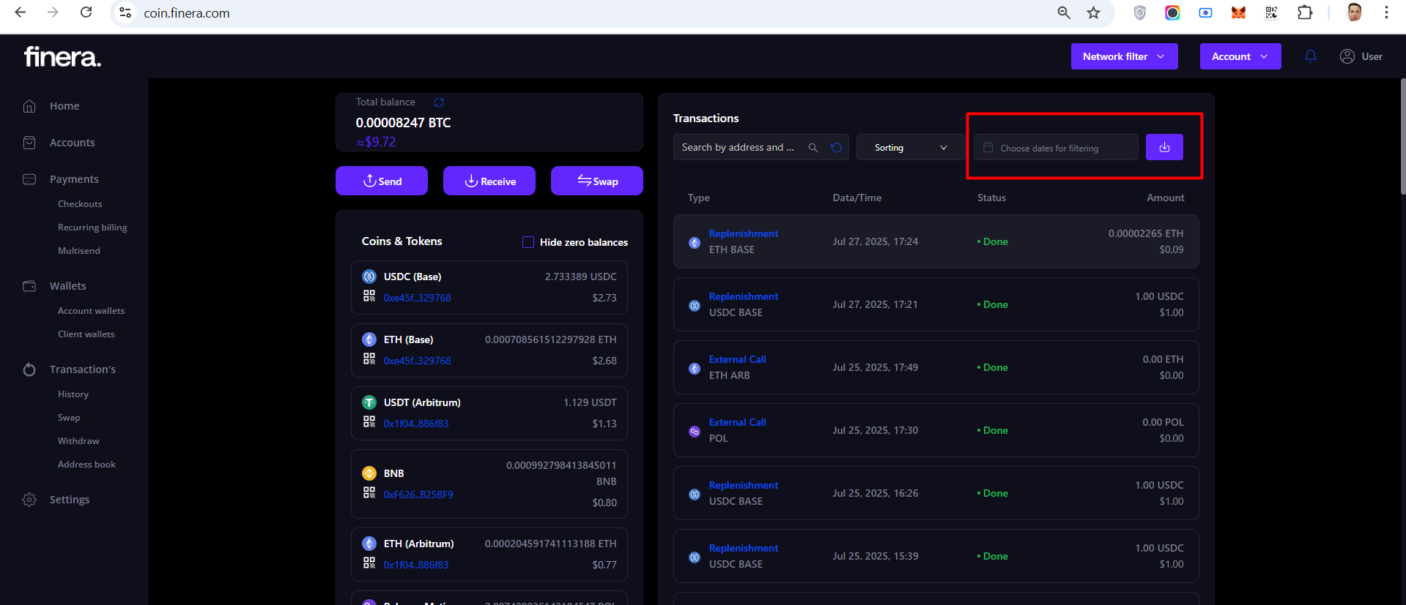This screenshot has width=1406, height=605.
Task: Enable Hide zero balances checkbox
Action: tap(528, 242)
